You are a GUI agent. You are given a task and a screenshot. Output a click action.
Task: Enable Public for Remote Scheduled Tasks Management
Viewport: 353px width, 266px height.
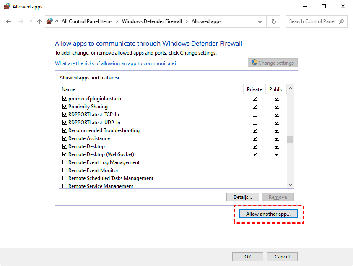tap(277, 178)
